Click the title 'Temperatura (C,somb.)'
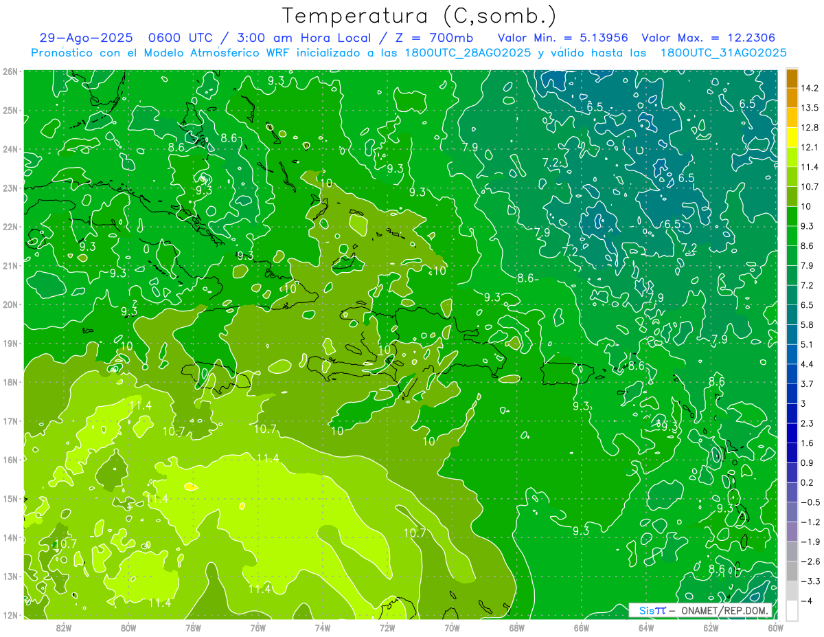Image resolution: width=824 pixels, height=637 pixels. click(x=420, y=16)
